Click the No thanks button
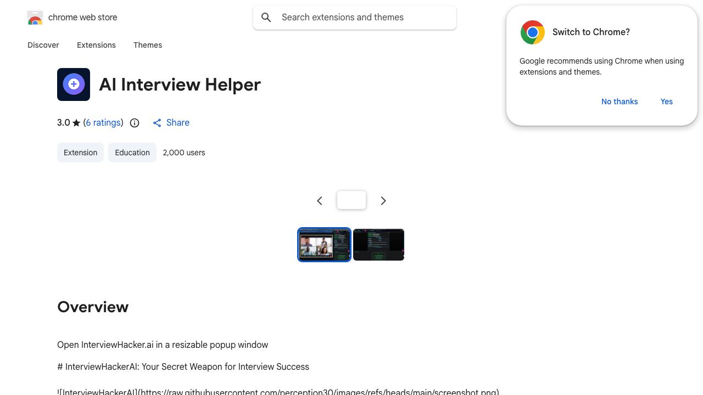 pyautogui.click(x=620, y=101)
